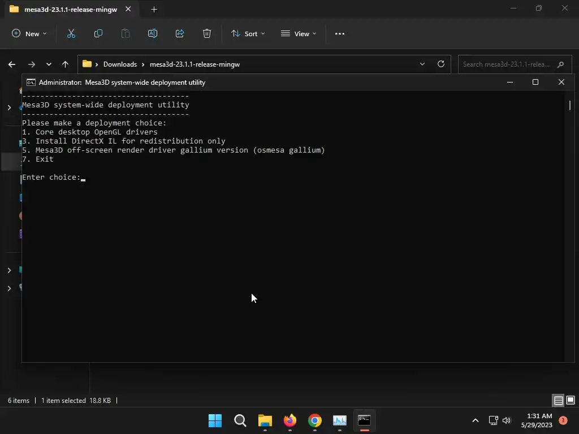The width and height of the screenshot is (579, 434).
Task: Select Downloads in the address breadcrumb
Action: 120,64
